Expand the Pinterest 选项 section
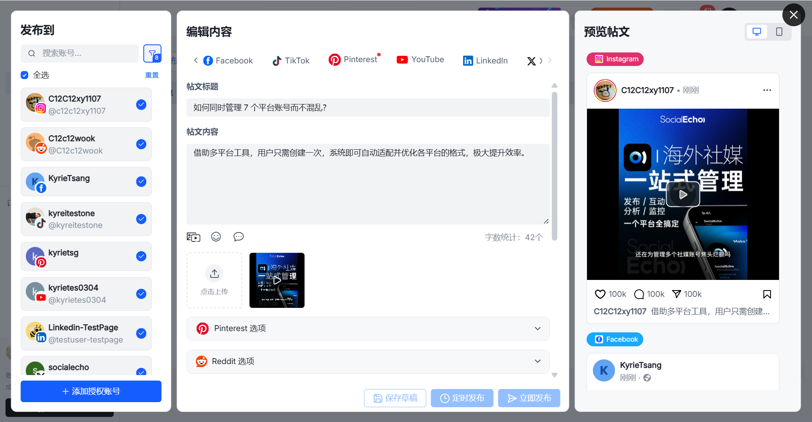 pos(368,329)
